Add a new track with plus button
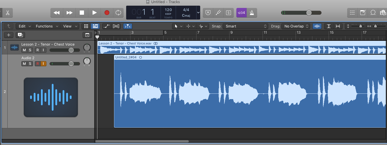 tap(9, 35)
